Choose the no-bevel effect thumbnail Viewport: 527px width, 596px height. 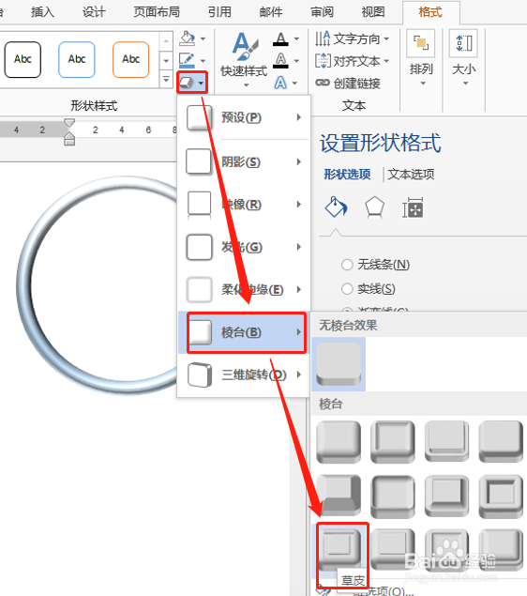pyautogui.click(x=339, y=364)
